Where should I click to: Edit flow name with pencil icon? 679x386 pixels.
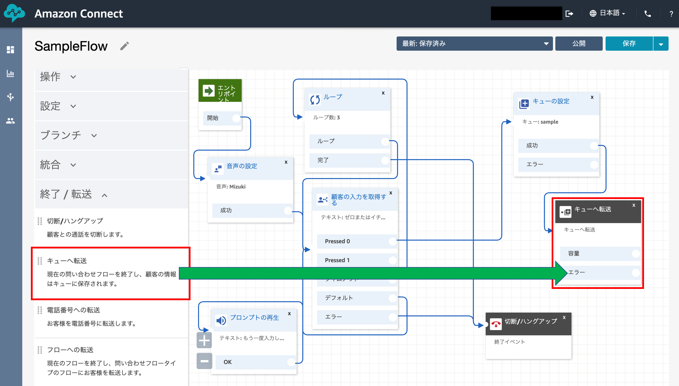tap(125, 46)
